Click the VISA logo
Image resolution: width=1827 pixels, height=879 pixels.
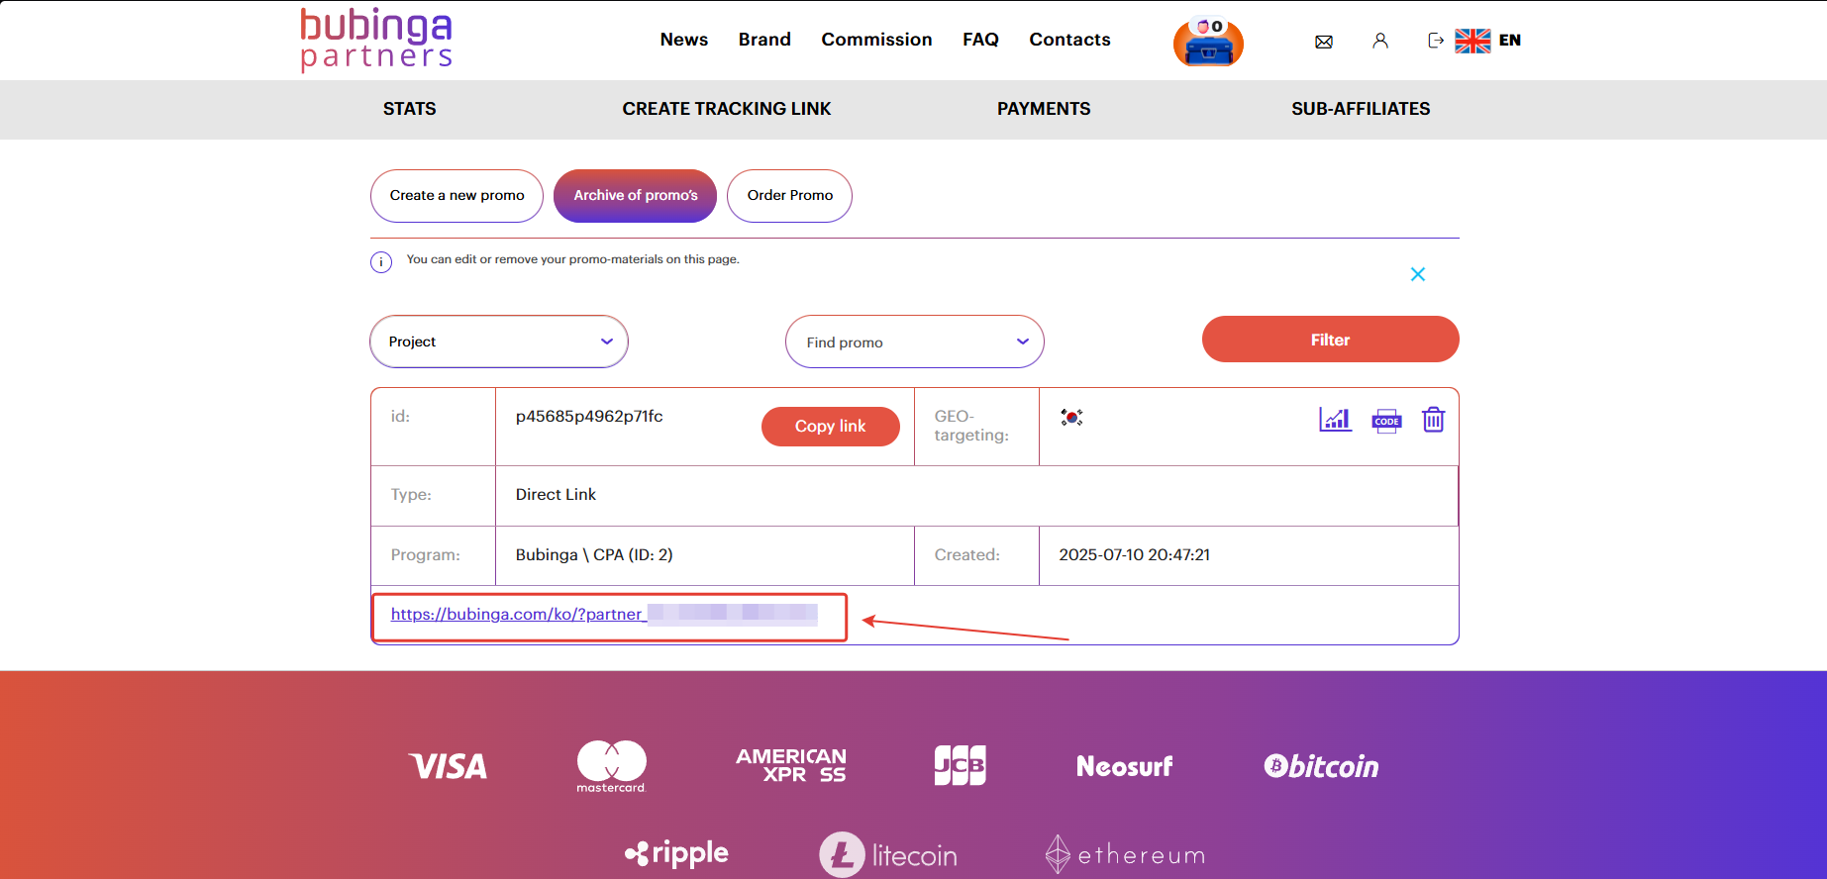click(x=449, y=766)
